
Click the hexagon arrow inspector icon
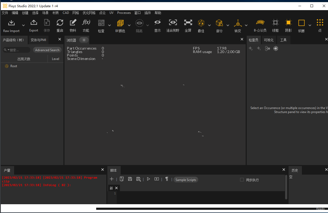click(276, 49)
